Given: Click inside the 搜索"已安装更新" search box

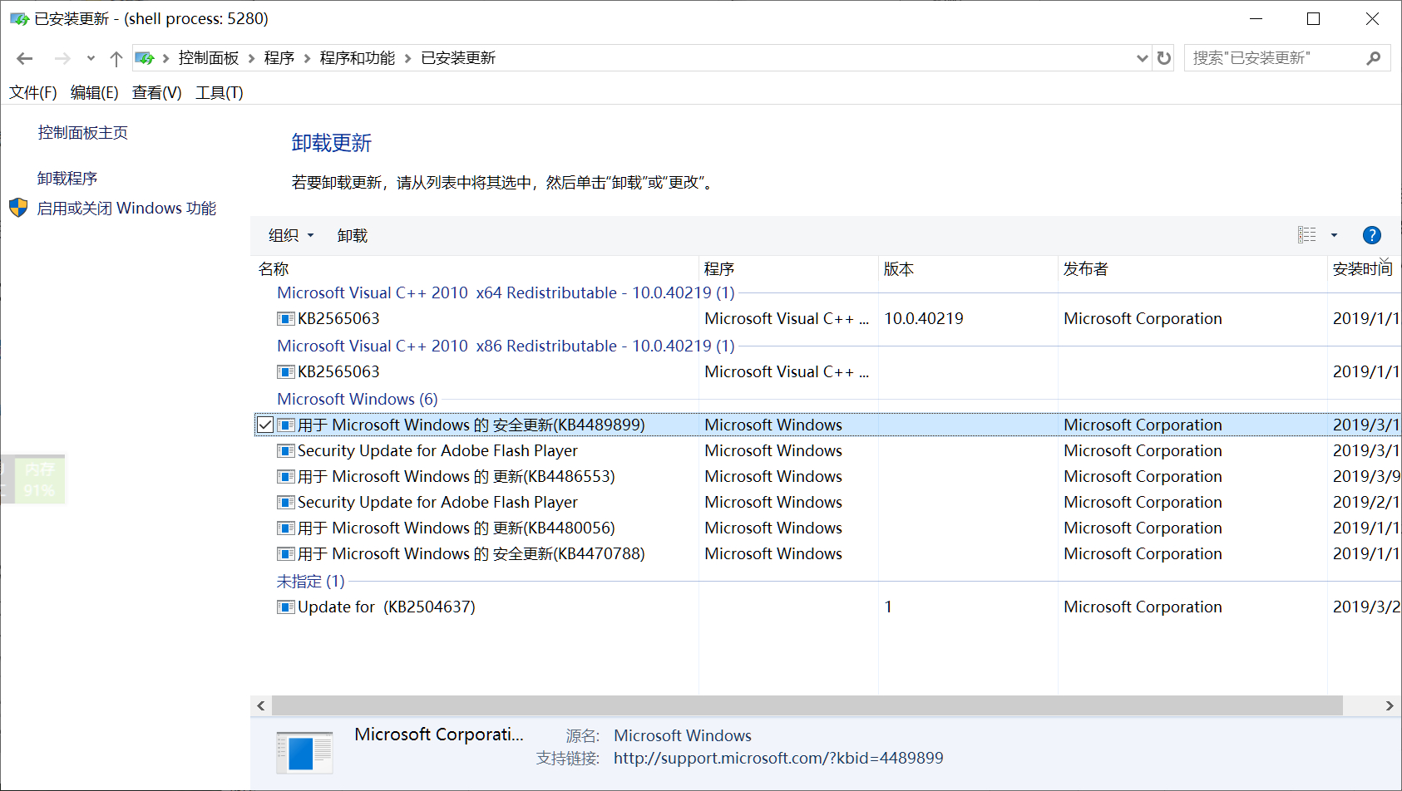Looking at the screenshot, I should tap(1272, 58).
